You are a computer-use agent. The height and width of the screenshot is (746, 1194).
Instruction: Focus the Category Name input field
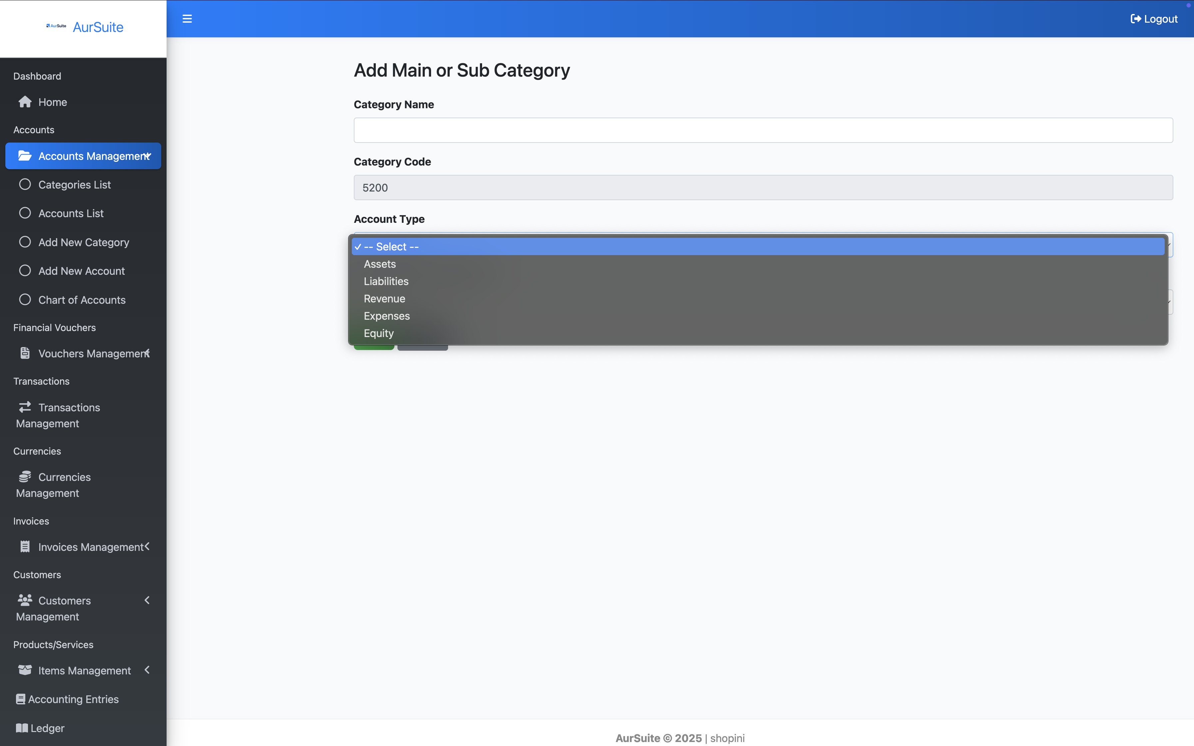pos(763,130)
